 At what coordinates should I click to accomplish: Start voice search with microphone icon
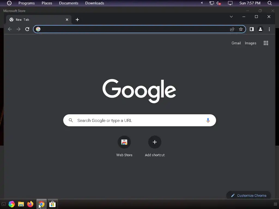point(208,120)
